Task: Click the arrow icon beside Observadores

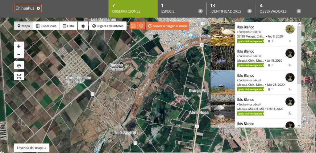Action: (299, 11)
